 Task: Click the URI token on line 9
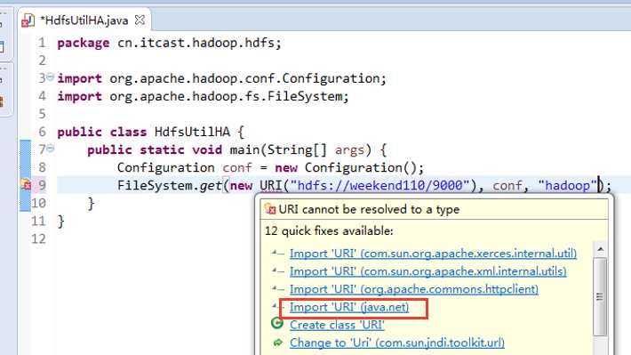click(271, 185)
